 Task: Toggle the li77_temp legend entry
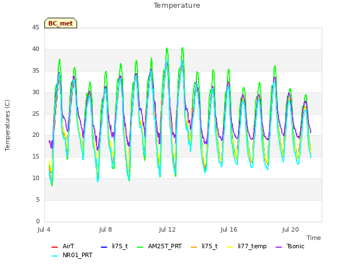coord(252,246)
